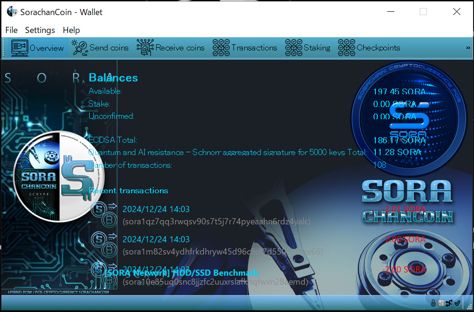The height and width of the screenshot is (312, 474).
Task: Select the Schnorr total 11.28 SORA value
Action: click(x=397, y=152)
